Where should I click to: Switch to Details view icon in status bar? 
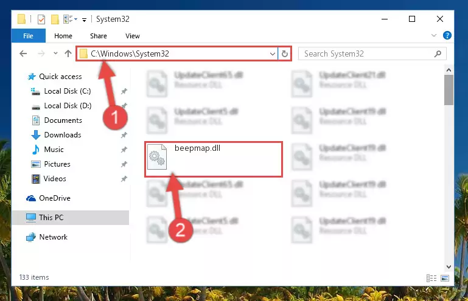point(431,278)
